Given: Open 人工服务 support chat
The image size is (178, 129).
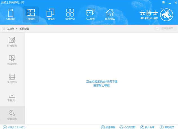Looking at the screenshot, I should click(90, 15).
